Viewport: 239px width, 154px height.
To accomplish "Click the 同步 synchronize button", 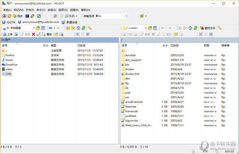I will point(18,16).
